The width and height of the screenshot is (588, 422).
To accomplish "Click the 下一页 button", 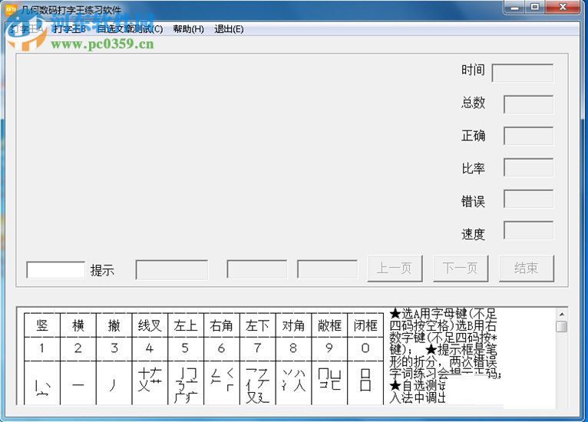I will pos(461,269).
